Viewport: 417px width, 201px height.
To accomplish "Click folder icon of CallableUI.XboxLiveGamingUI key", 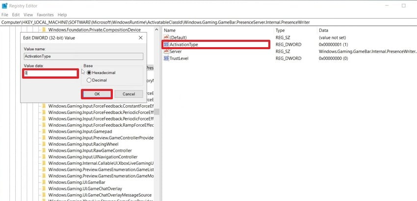I will click(x=44, y=163).
